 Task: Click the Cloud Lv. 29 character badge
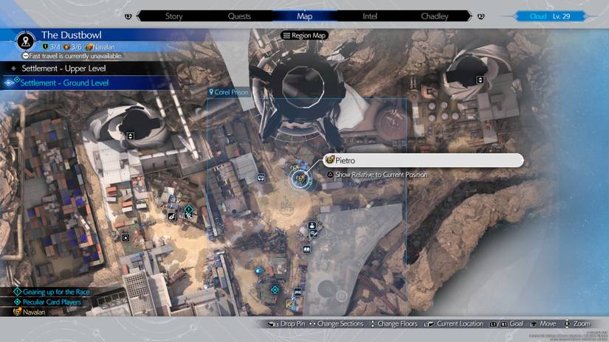tap(550, 16)
